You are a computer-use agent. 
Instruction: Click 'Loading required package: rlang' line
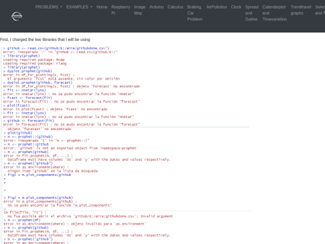pyautogui.click(x=35, y=63)
